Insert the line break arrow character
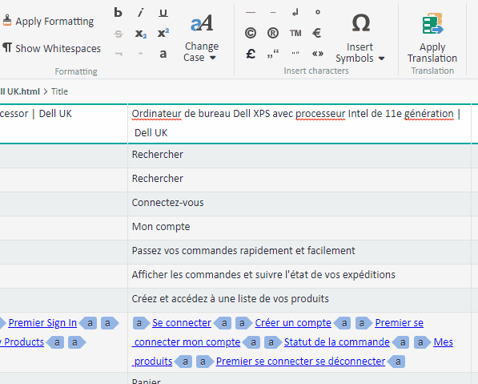478x384 pixels. coord(295,12)
